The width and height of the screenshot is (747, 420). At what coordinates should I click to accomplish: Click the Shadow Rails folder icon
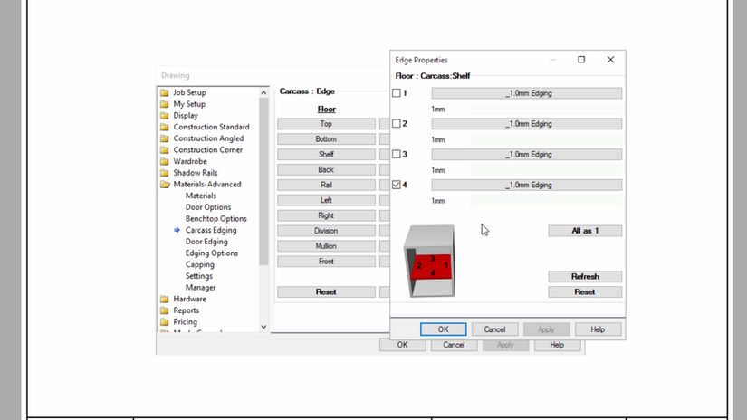point(165,172)
